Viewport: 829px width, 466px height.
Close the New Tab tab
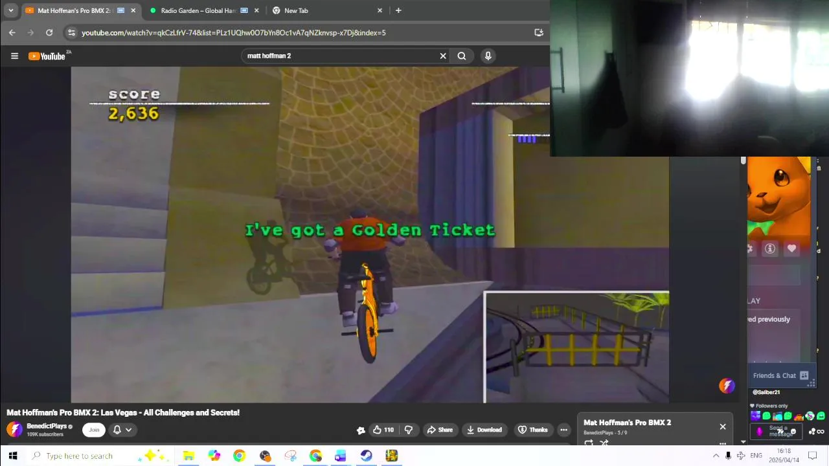pos(380,10)
